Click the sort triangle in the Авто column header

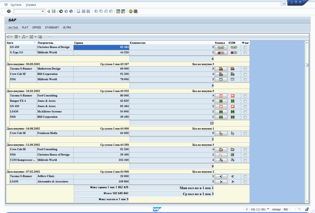click(x=35, y=43)
